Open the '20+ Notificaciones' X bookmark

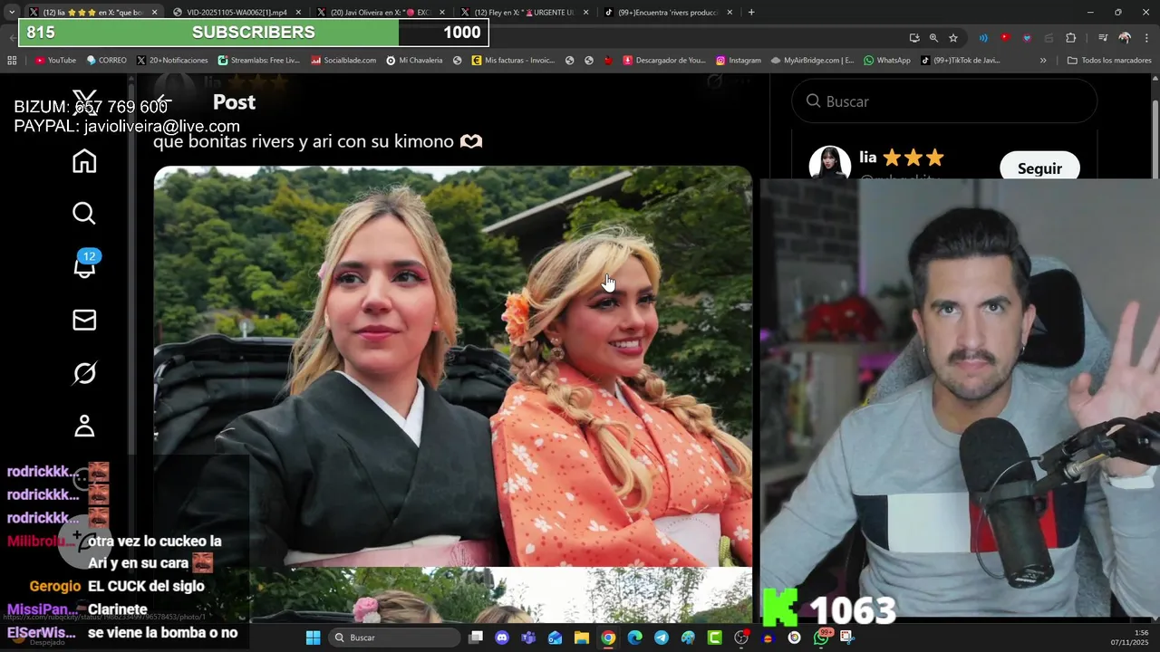(172, 61)
